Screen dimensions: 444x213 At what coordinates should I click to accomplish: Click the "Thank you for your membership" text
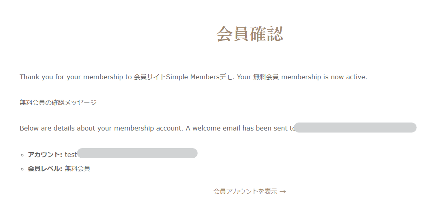tap(66, 77)
